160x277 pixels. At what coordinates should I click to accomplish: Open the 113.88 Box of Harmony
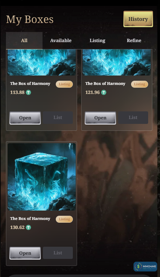click(x=25, y=118)
